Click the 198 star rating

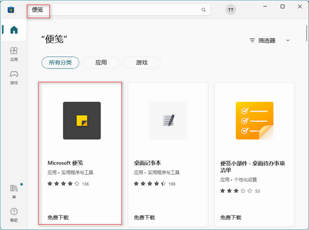click(154, 184)
